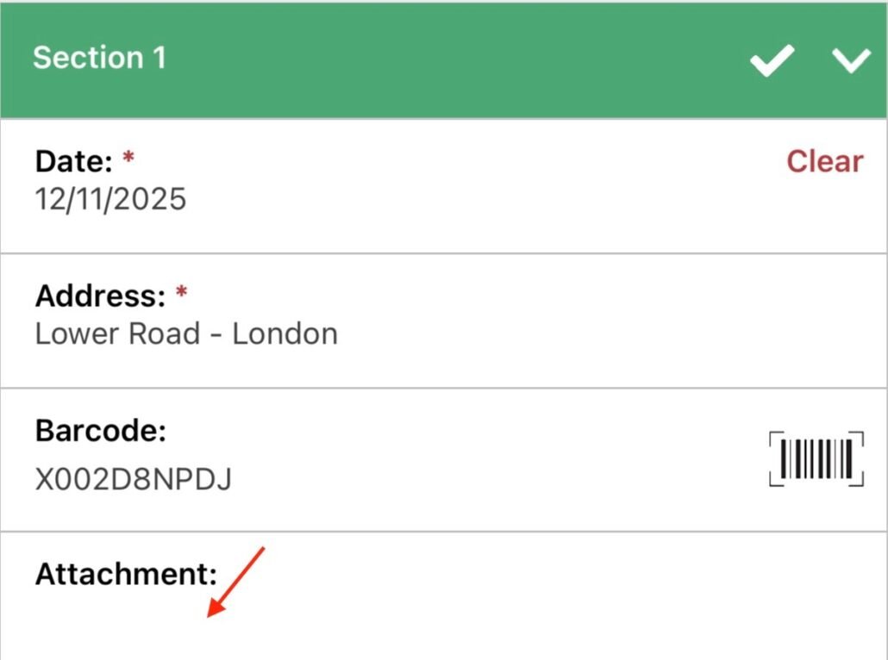Viewport: 888px width, 660px height.
Task: Click the red arrow annotation near Attachment
Action: [x=234, y=582]
